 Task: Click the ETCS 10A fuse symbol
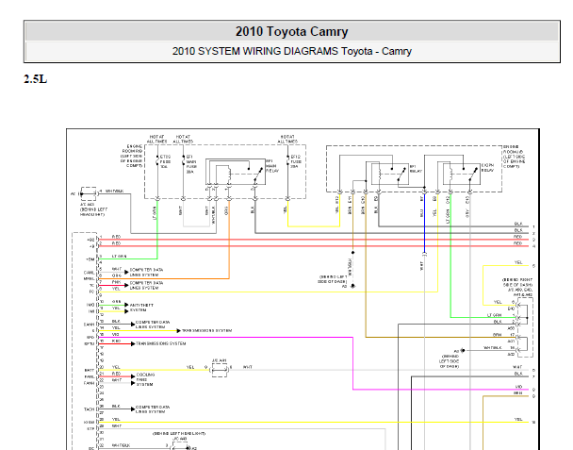[x=157, y=161]
